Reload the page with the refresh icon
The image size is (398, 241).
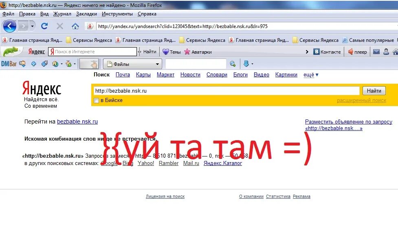coord(44,26)
